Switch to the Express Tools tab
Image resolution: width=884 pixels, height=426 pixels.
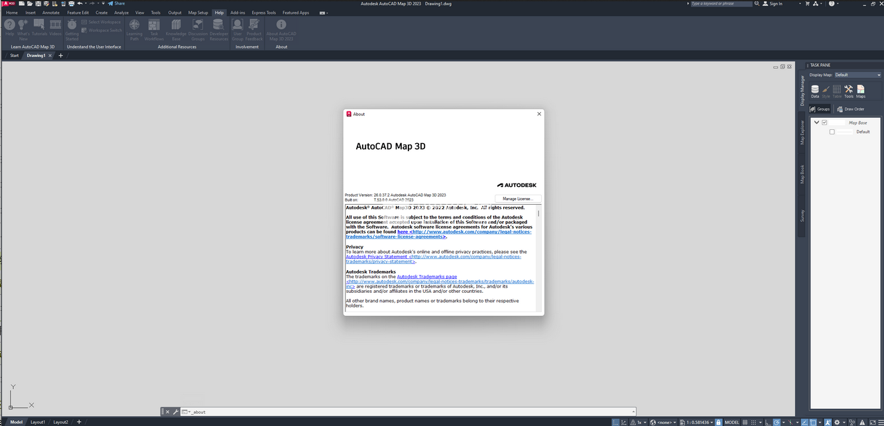click(264, 13)
